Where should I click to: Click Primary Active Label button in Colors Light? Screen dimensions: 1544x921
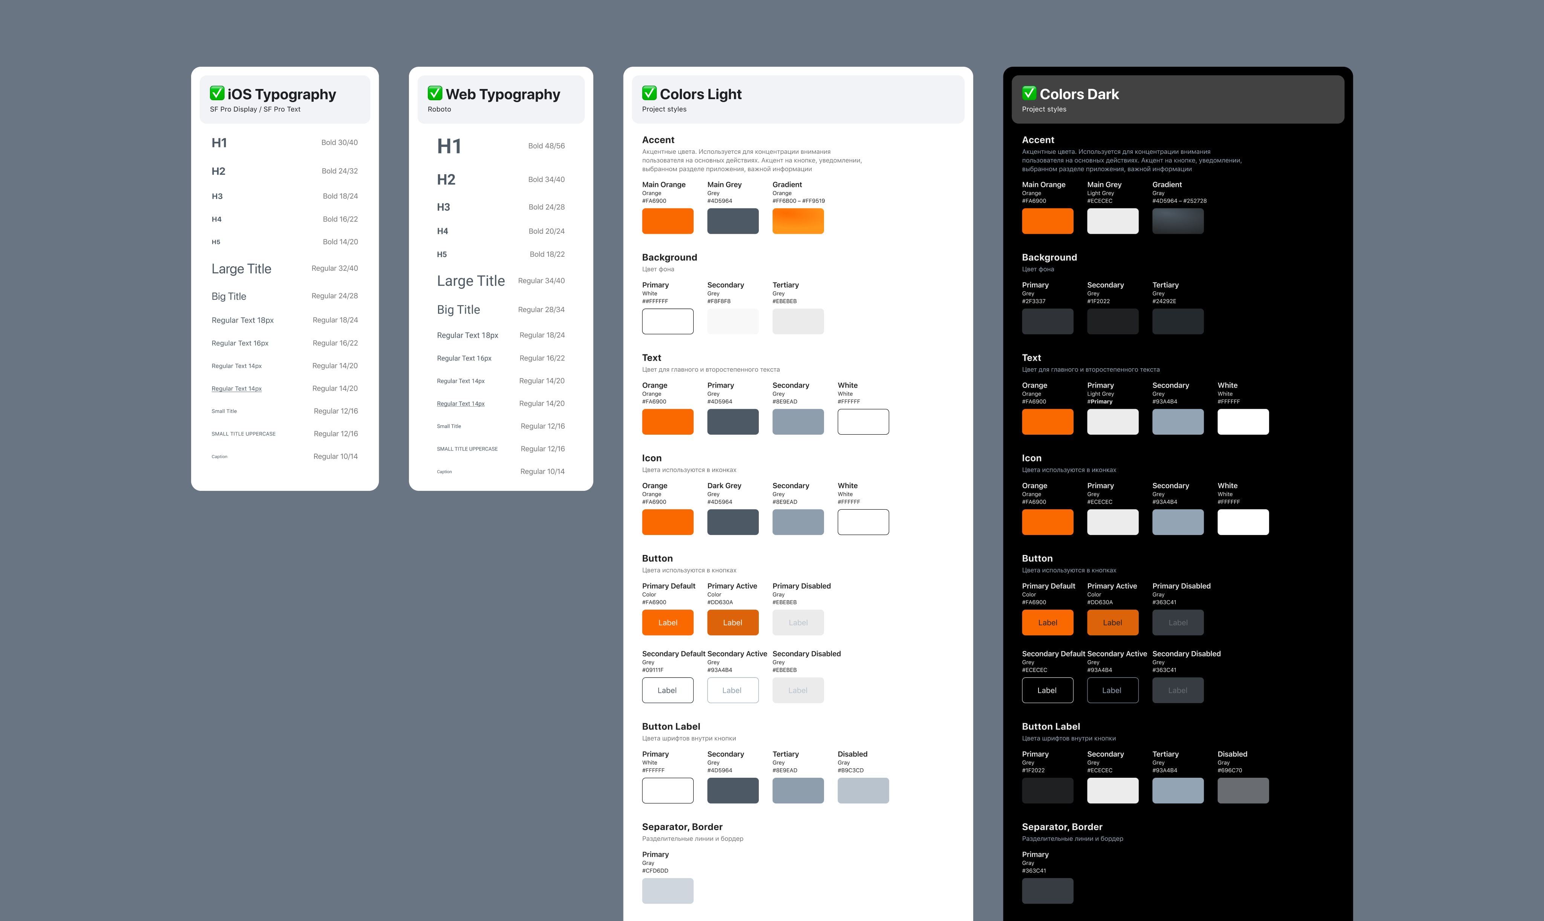click(x=733, y=622)
